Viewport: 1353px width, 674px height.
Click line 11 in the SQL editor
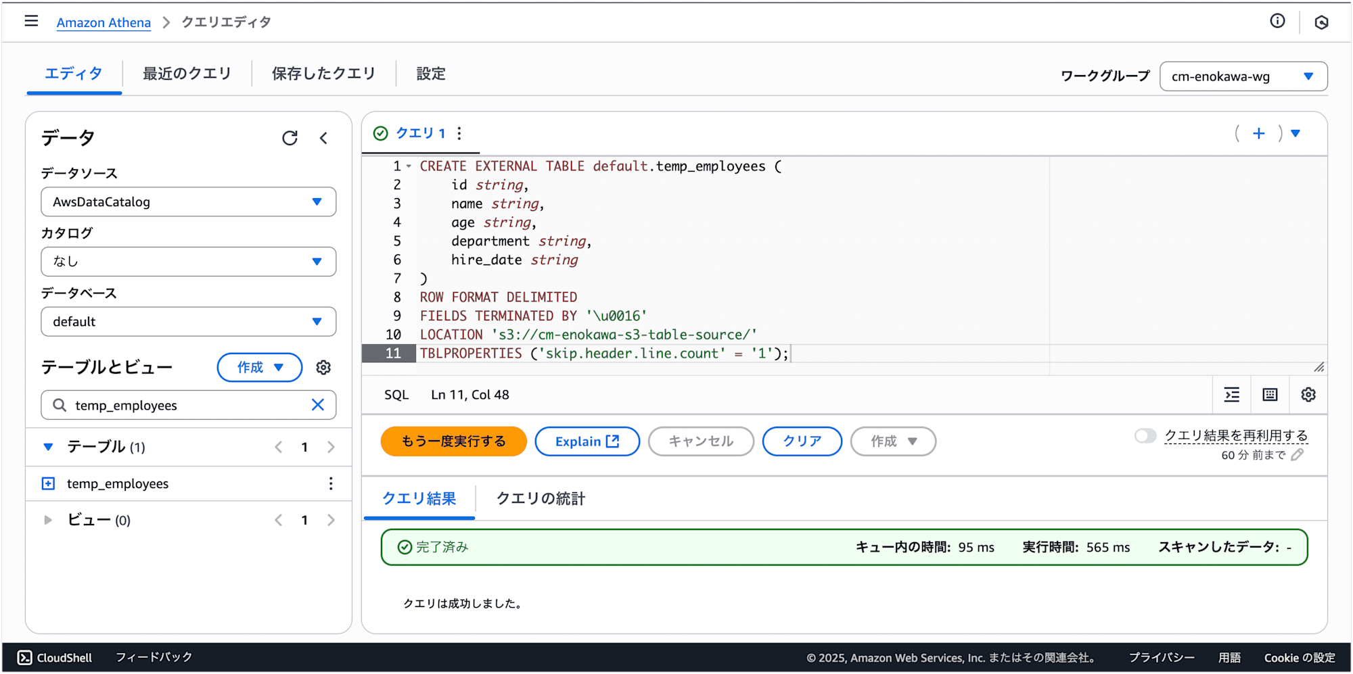coord(604,353)
